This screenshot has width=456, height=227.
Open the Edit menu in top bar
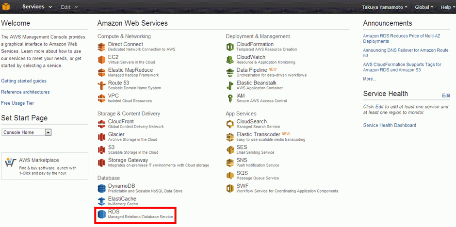coord(69,7)
